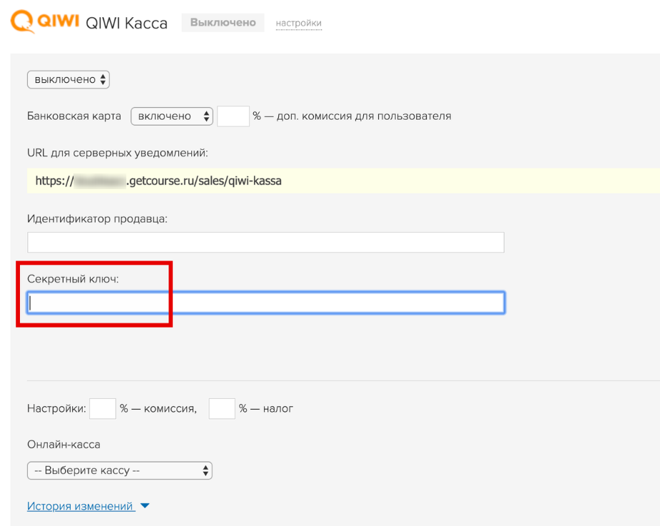Open the История изменений link

[x=81, y=506]
